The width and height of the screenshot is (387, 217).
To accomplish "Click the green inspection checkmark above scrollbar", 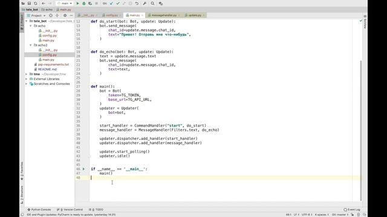I will click(360, 20).
